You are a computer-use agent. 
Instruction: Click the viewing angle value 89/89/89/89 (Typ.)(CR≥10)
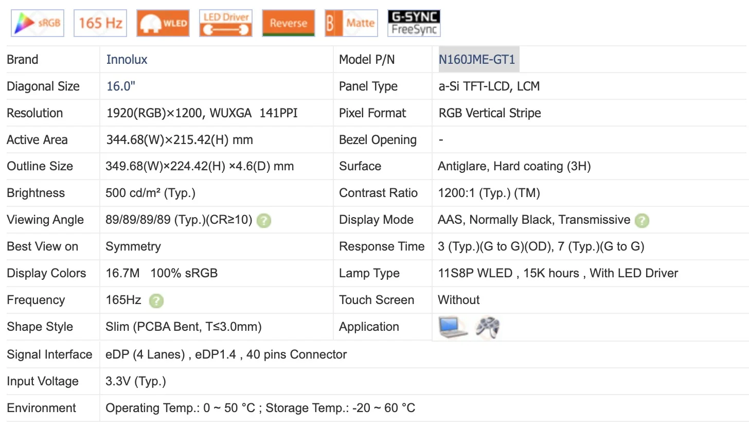(x=179, y=220)
